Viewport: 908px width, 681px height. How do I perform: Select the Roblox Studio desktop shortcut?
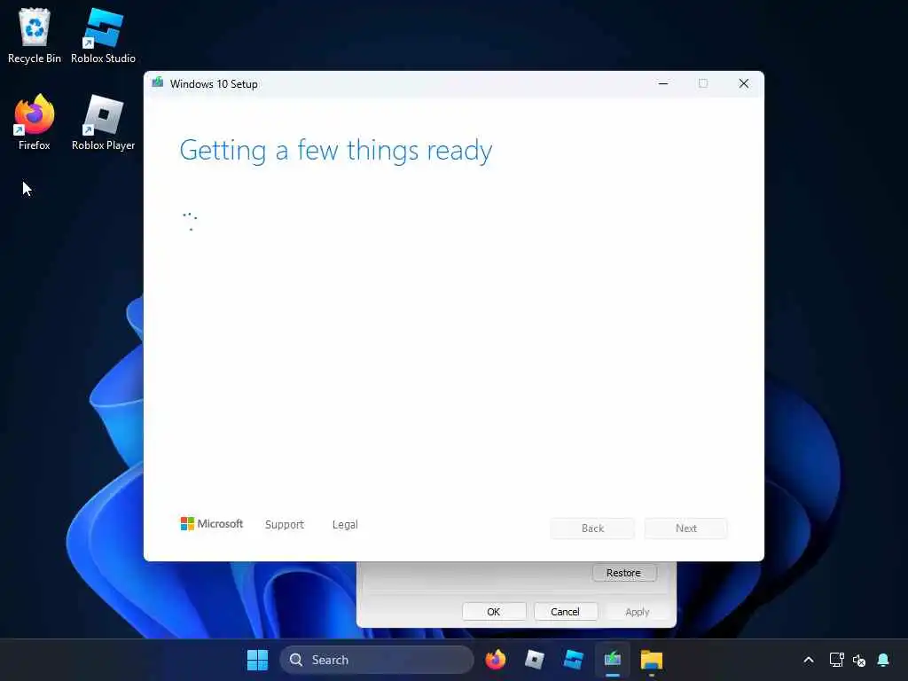[x=103, y=35]
